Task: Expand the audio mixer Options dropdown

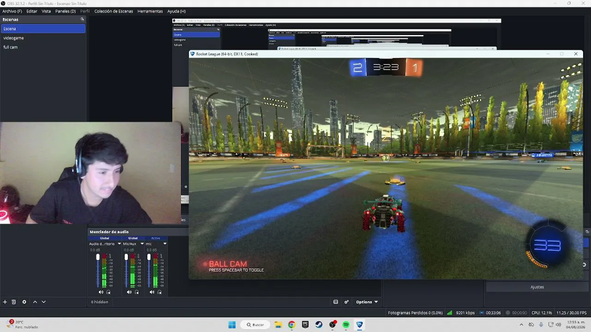Action: [x=367, y=302]
